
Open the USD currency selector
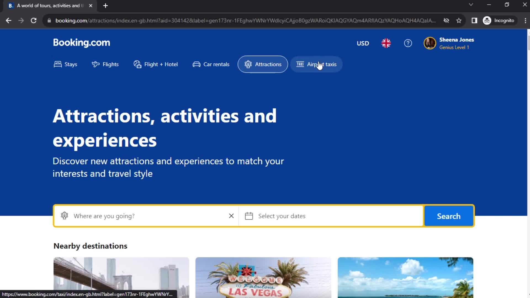pos(363,43)
